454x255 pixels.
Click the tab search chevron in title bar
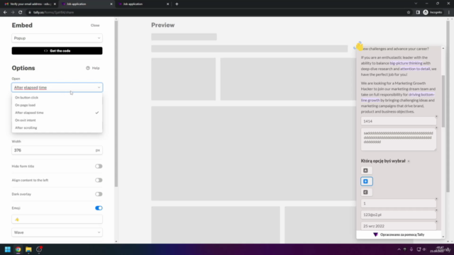416,4
